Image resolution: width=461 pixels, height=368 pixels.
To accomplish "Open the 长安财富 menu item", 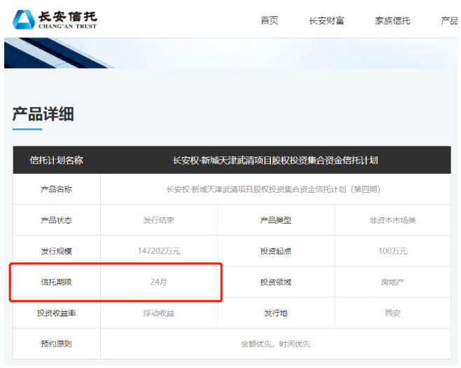I will 326,20.
